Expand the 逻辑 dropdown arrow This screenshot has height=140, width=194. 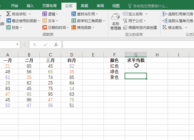point(57,14)
